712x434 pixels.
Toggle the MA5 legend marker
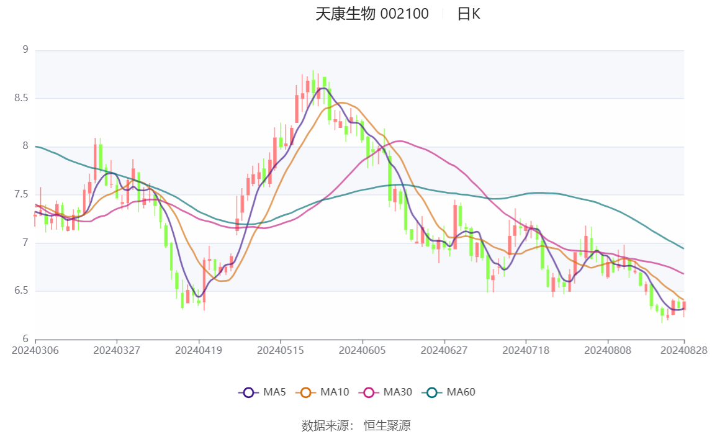click(248, 392)
